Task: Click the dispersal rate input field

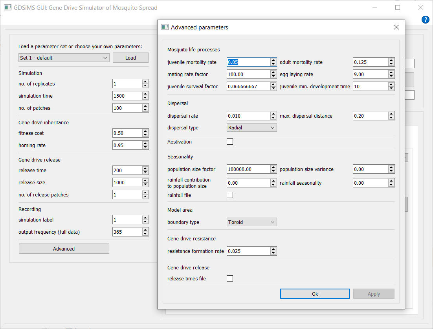Action: click(248, 116)
